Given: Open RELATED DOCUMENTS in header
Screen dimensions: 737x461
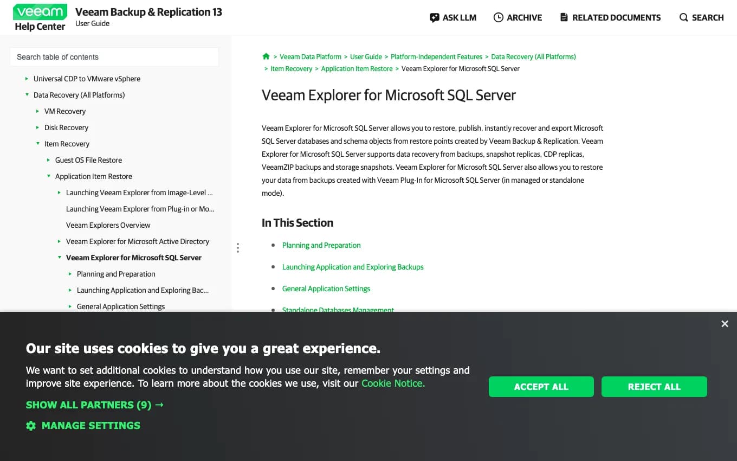Looking at the screenshot, I should point(611,17).
